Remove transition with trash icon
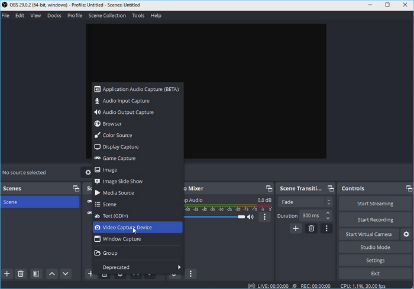The image size is (414, 289). (311, 228)
